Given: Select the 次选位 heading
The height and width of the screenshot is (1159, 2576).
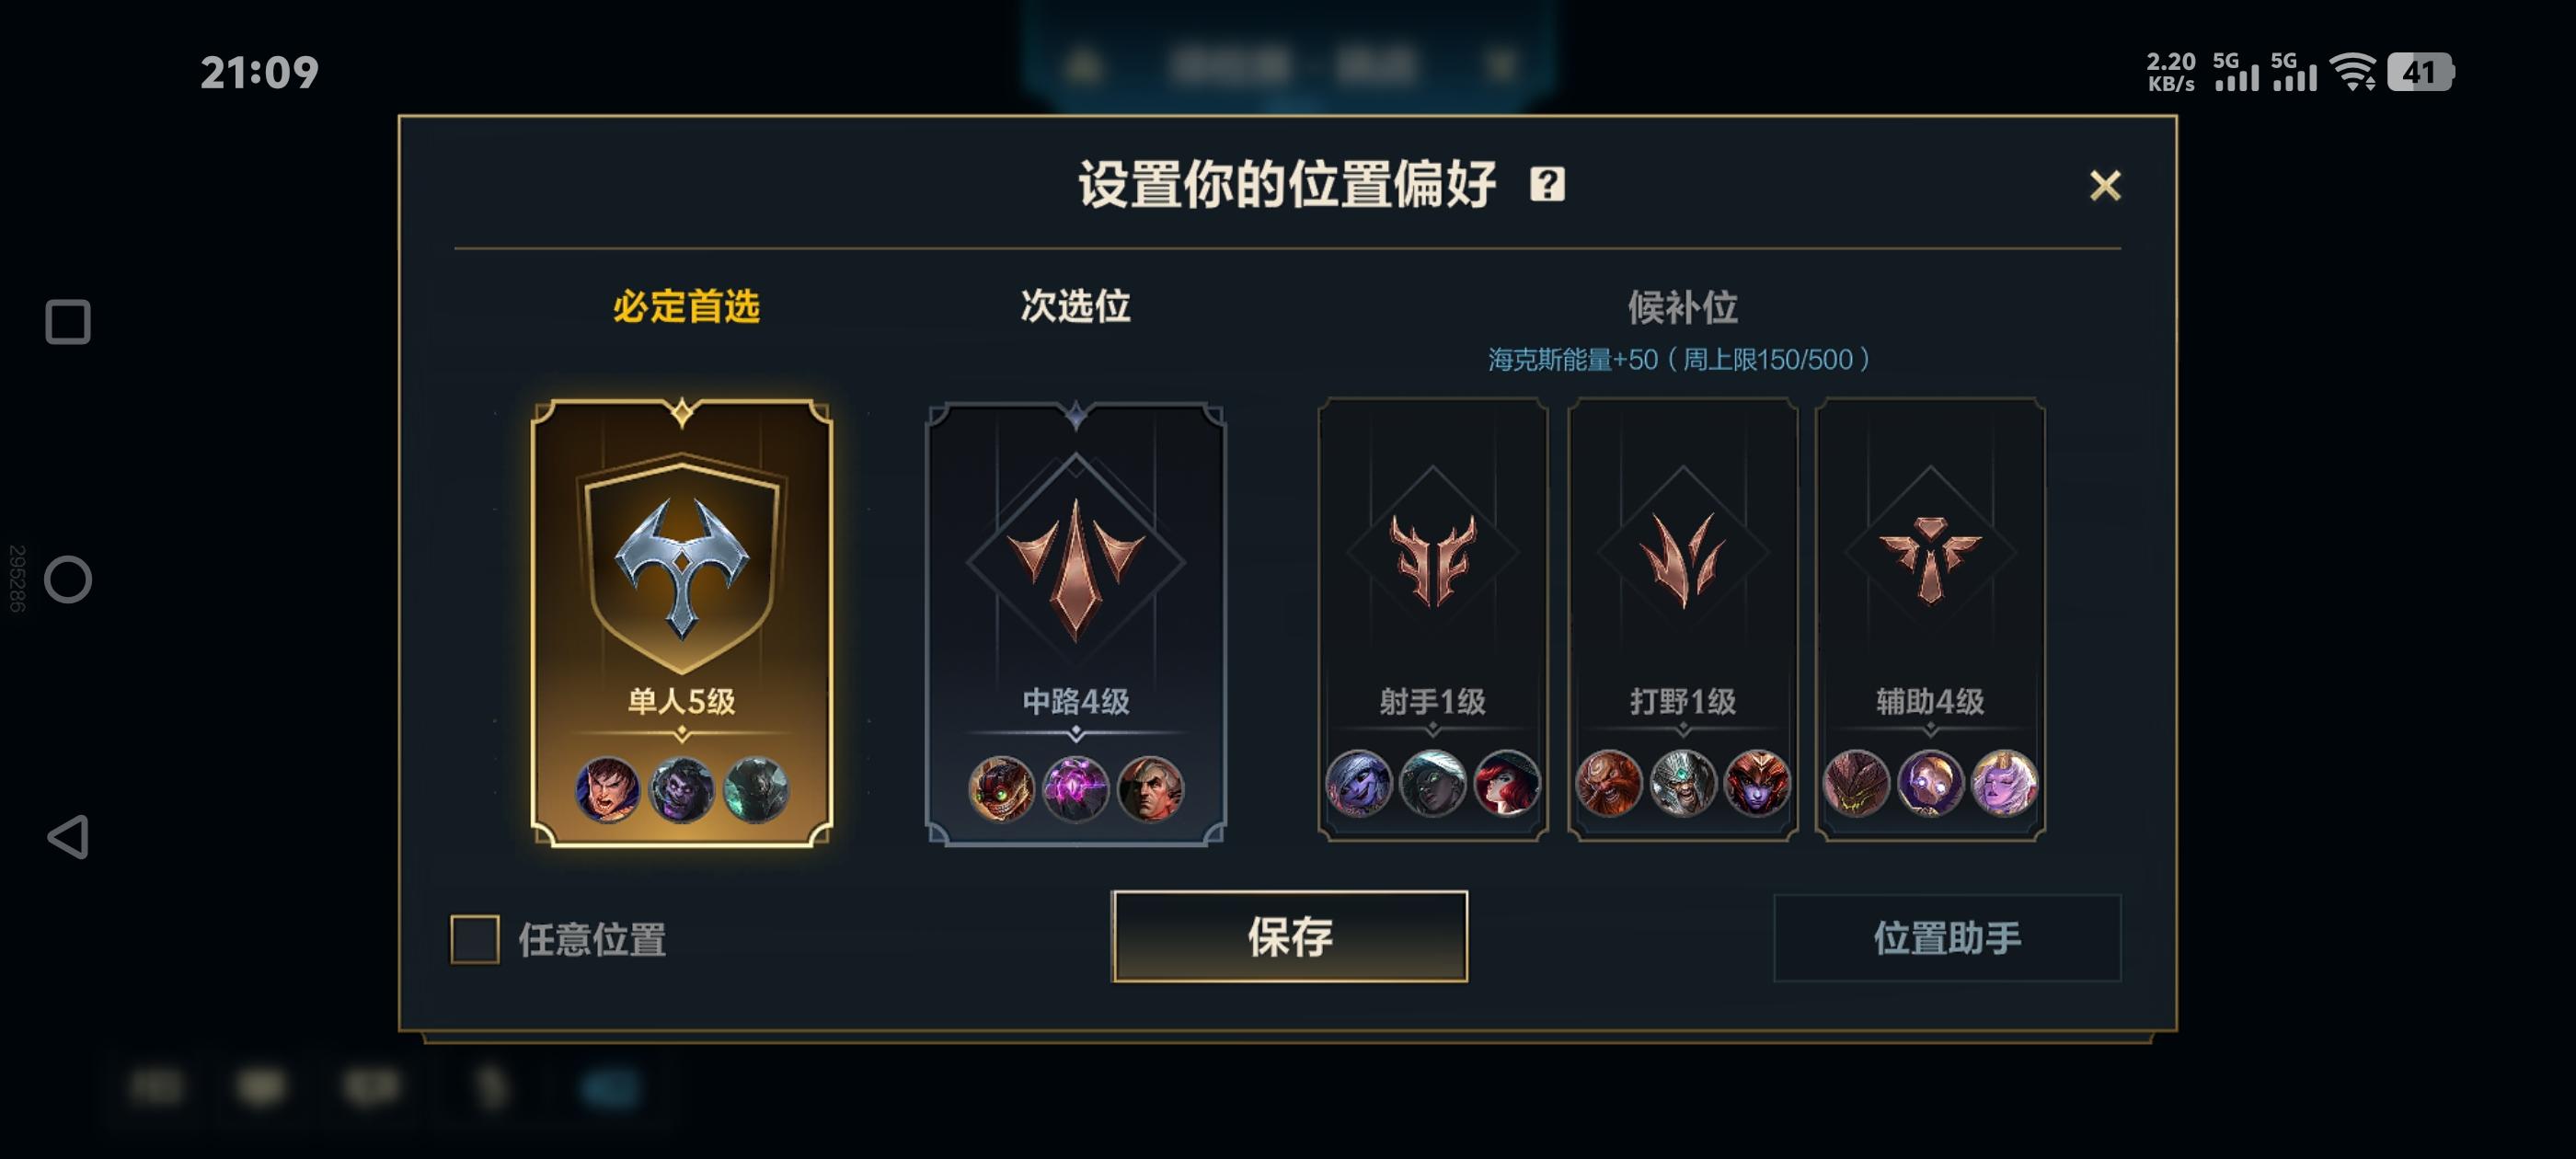Looking at the screenshot, I should click(1075, 306).
